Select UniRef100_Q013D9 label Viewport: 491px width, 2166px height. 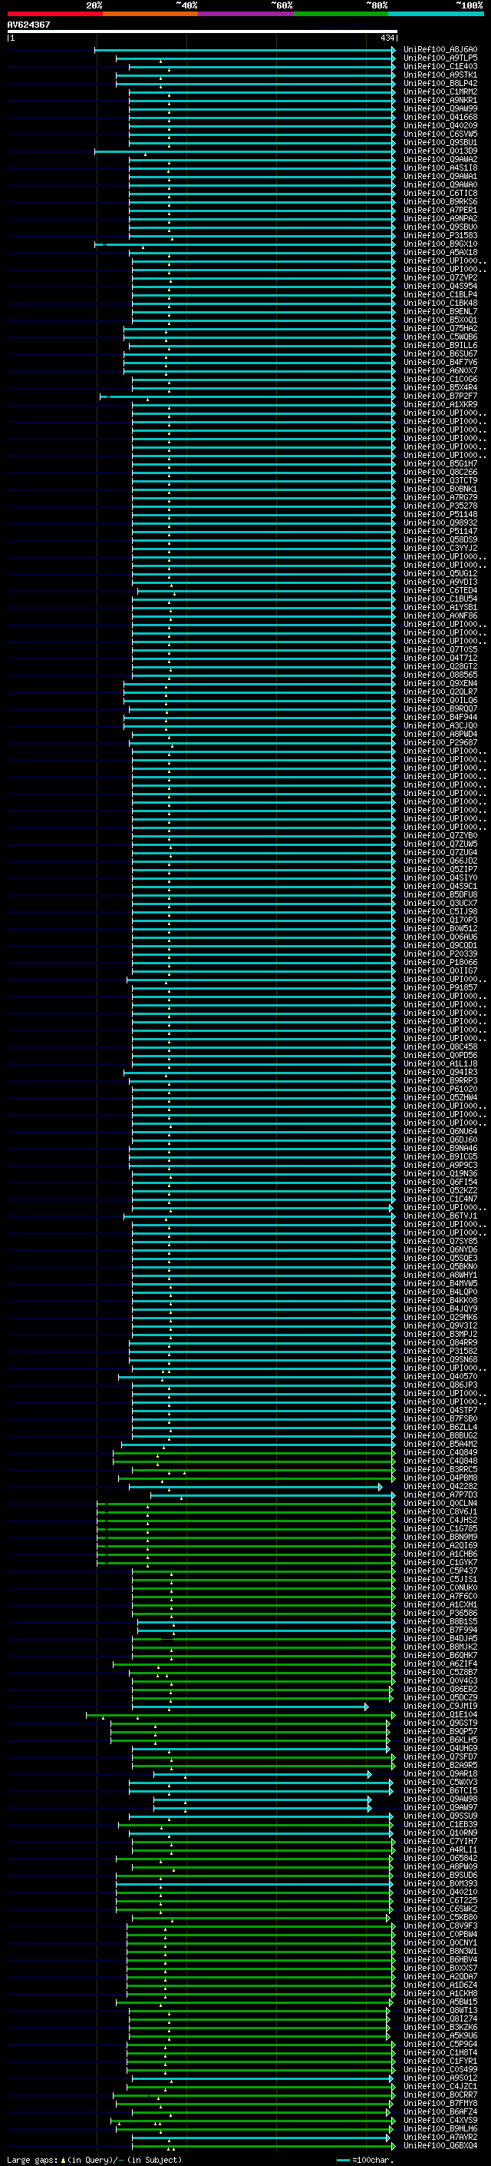point(440,151)
